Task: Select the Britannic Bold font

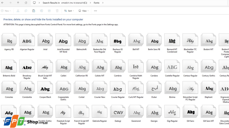Action: pos(9,68)
